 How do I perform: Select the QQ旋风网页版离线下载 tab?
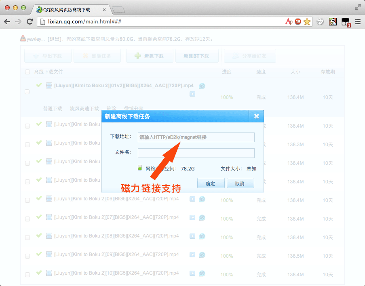click(66, 10)
